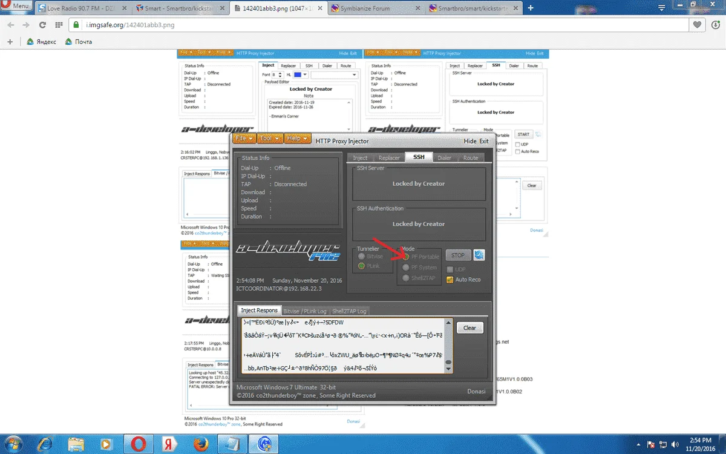
Task: Toggle Auto Reco in top-right background window
Action: 517,151
